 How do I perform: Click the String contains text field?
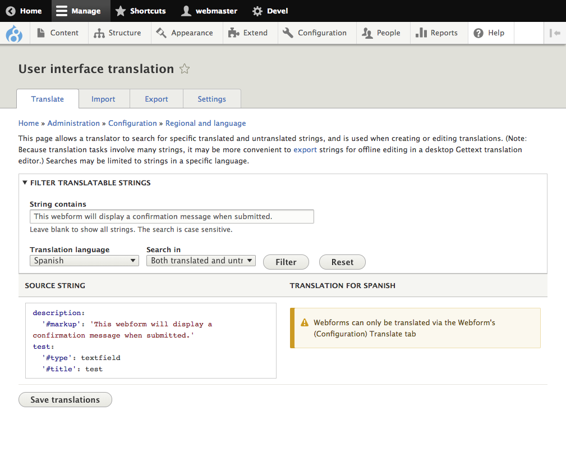click(x=172, y=216)
